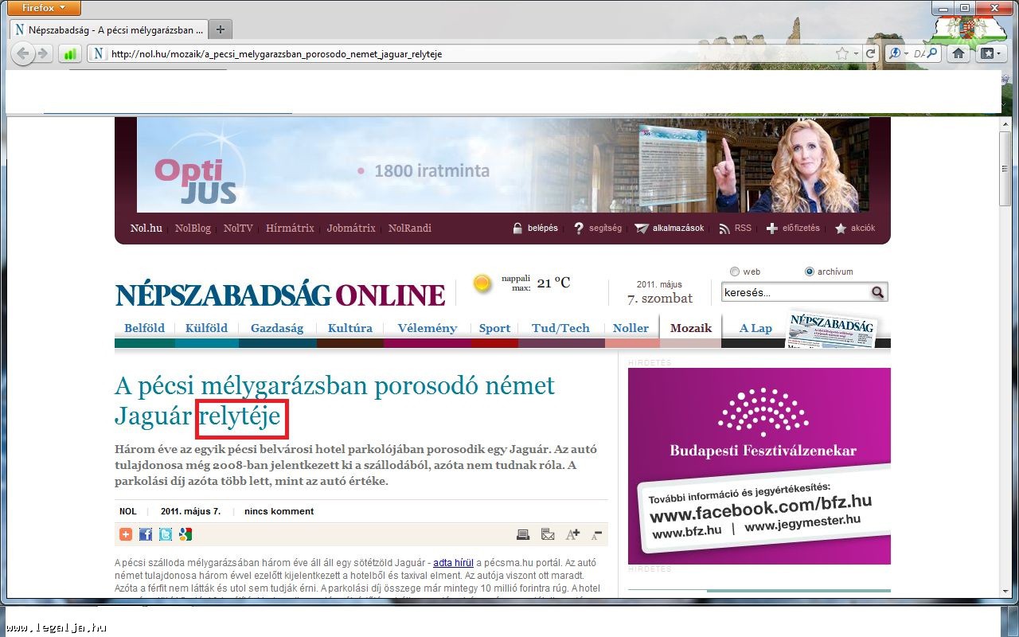Open the address bar history dropdown arrow

(857, 54)
